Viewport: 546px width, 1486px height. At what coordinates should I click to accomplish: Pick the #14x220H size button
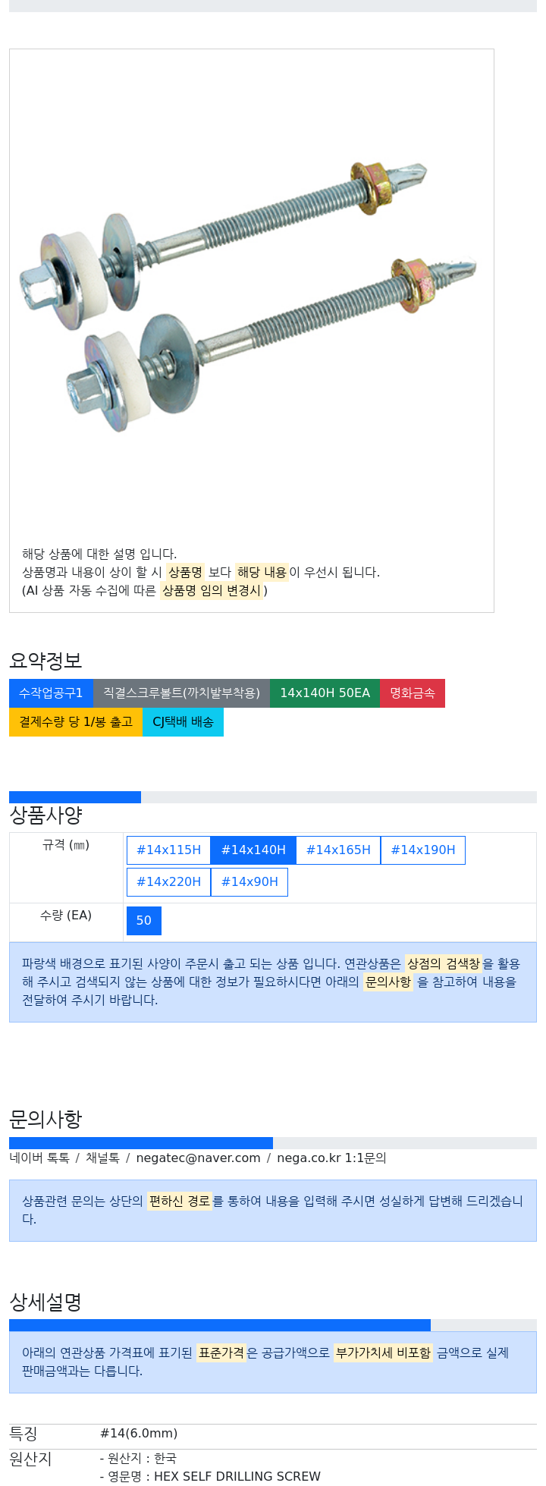coord(168,882)
